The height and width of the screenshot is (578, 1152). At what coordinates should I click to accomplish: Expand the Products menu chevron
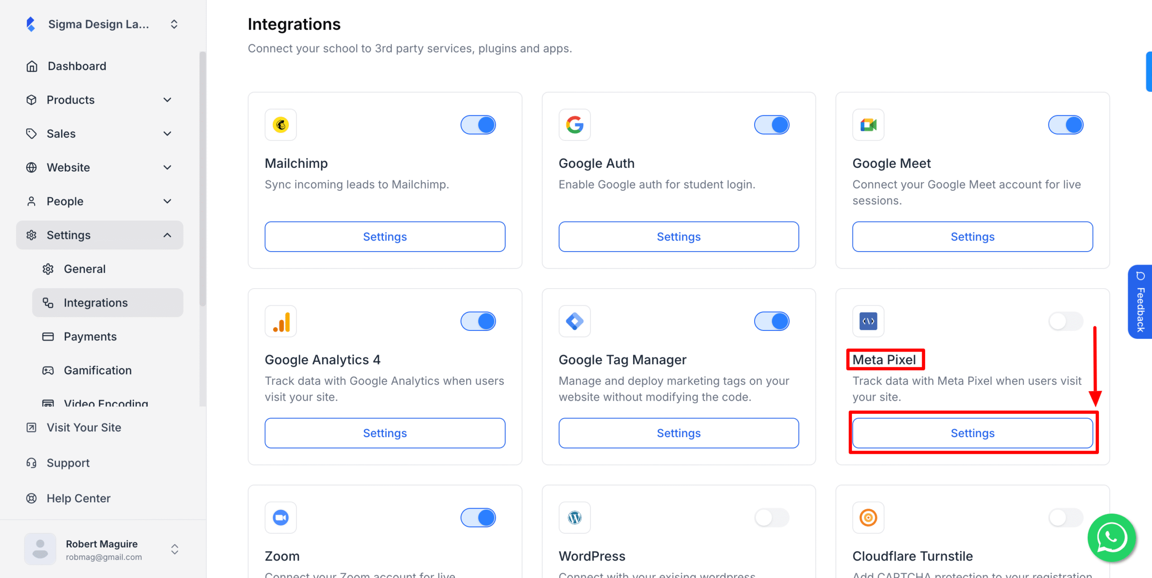167,100
